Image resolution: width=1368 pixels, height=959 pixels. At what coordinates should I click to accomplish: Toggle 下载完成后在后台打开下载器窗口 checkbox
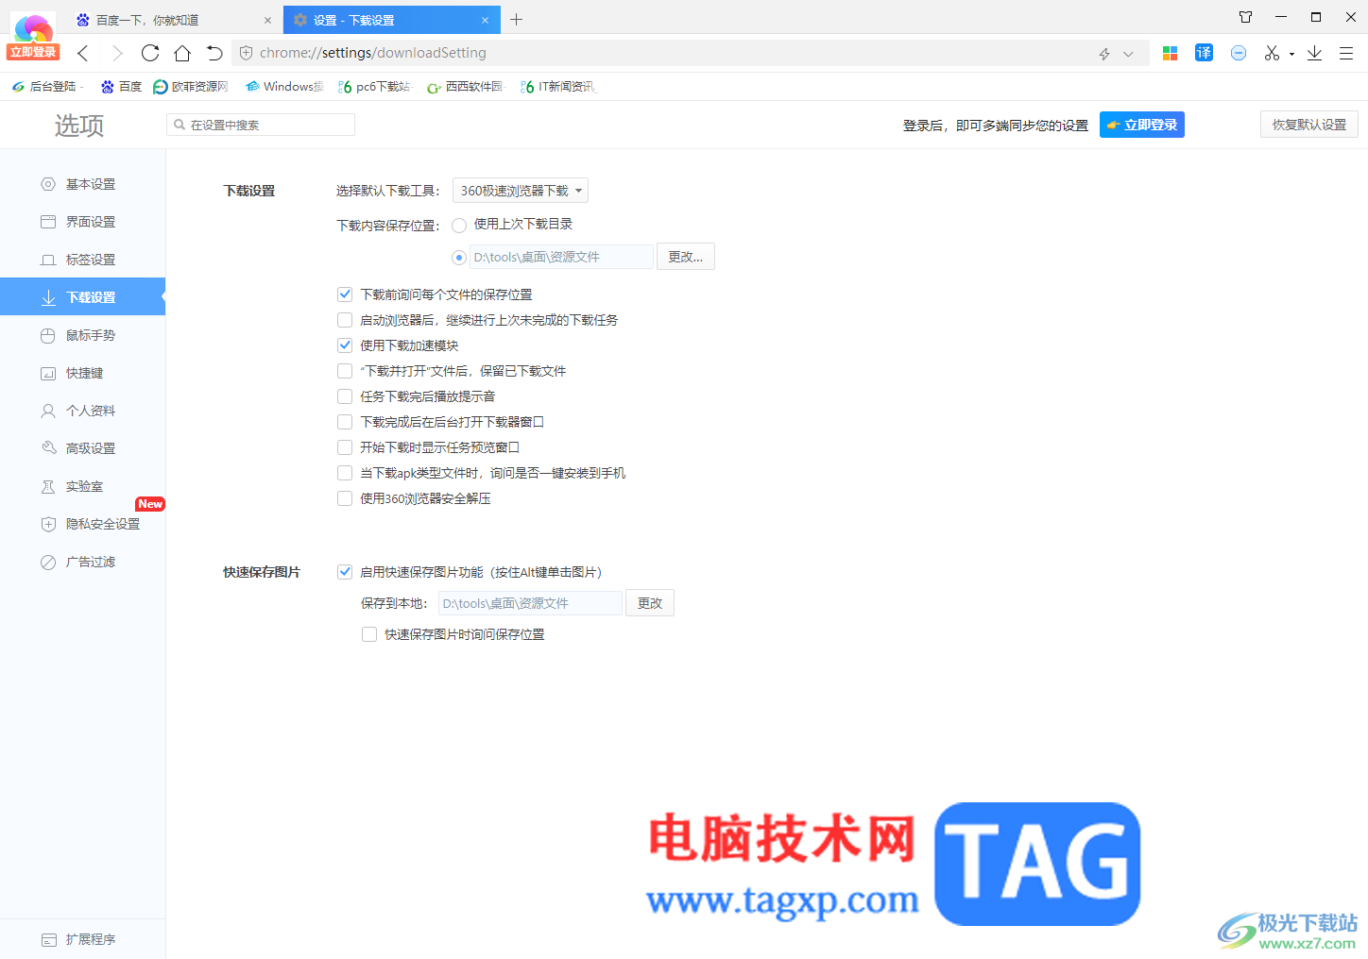click(345, 422)
